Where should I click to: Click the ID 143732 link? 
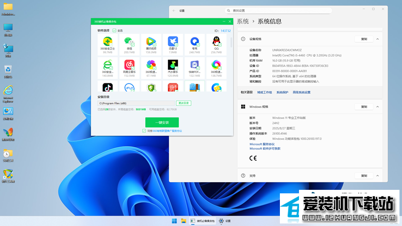[x=226, y=31]
